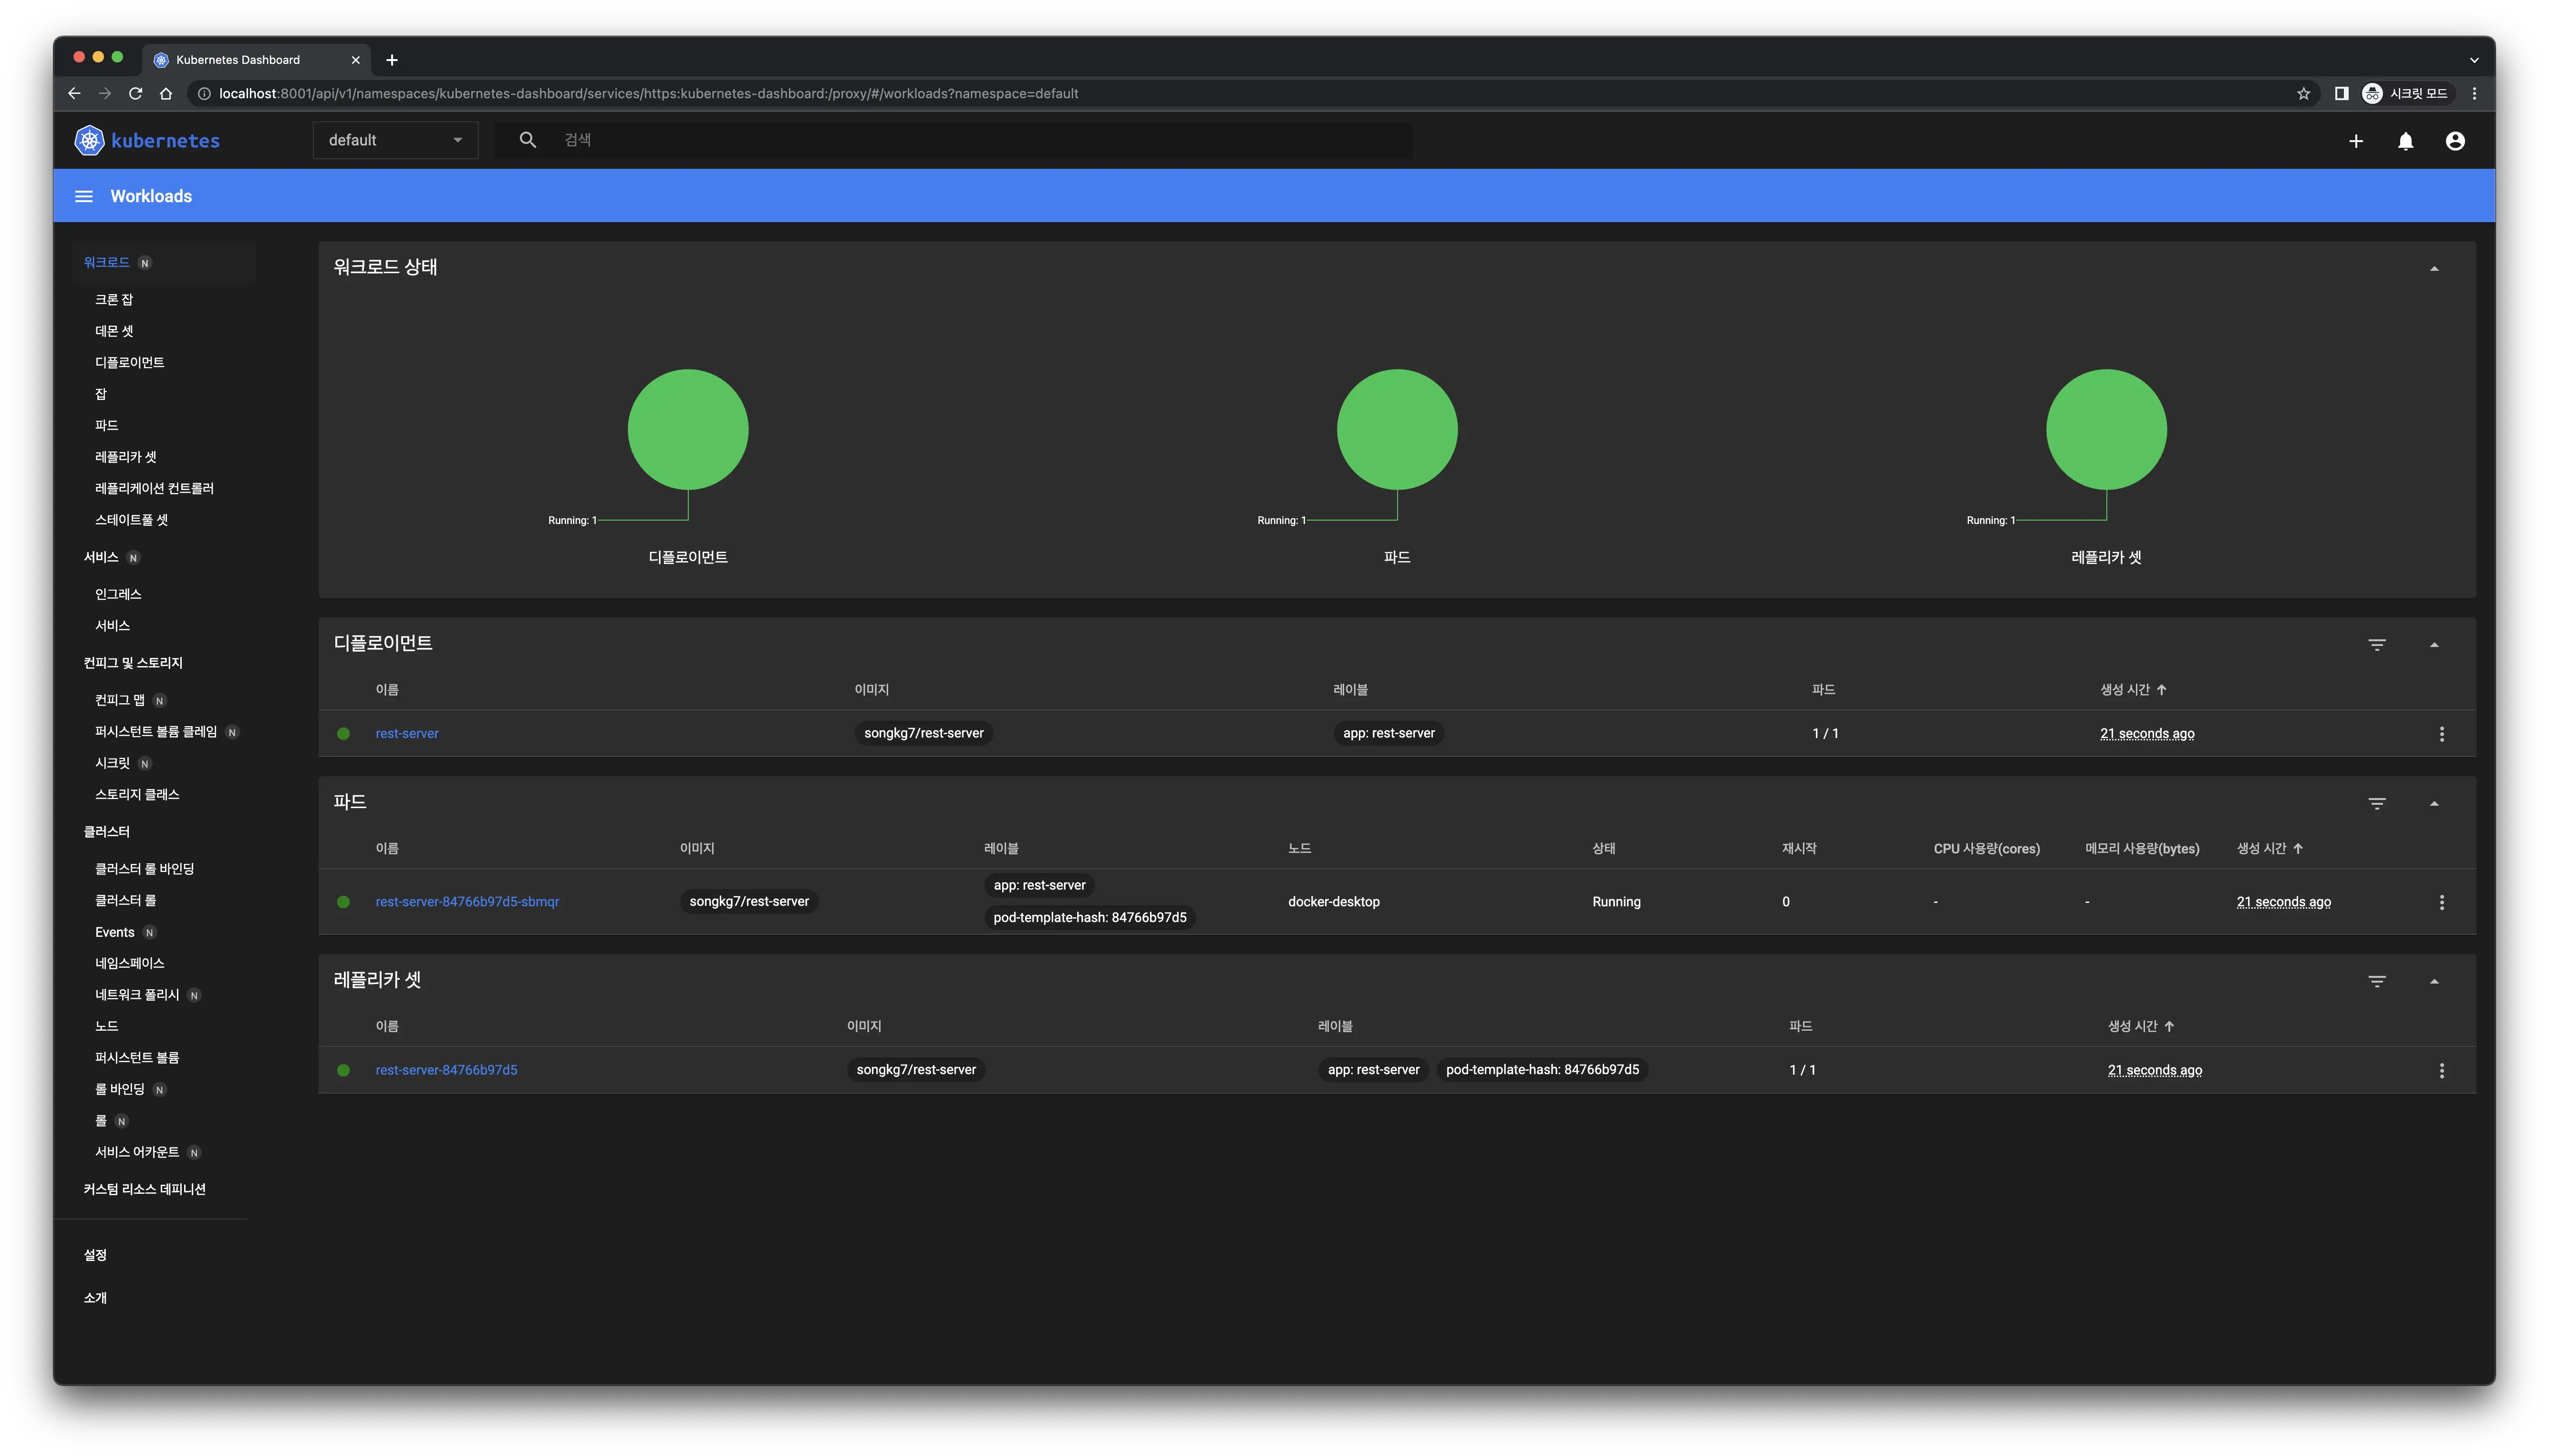Open Events in sidebar
Viewport: 2549px width, 1456px height.
pyautogui.click(x=114, y=932)
